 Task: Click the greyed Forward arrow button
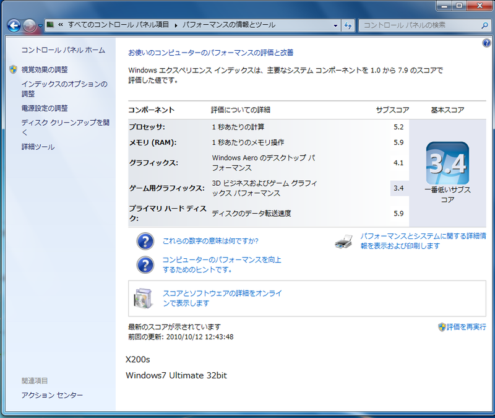point(29,25)
